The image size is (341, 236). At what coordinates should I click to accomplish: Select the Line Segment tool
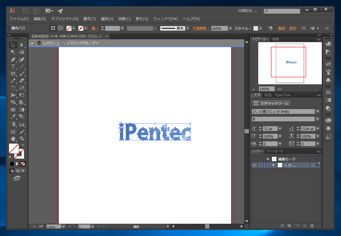tap(22, 67)
